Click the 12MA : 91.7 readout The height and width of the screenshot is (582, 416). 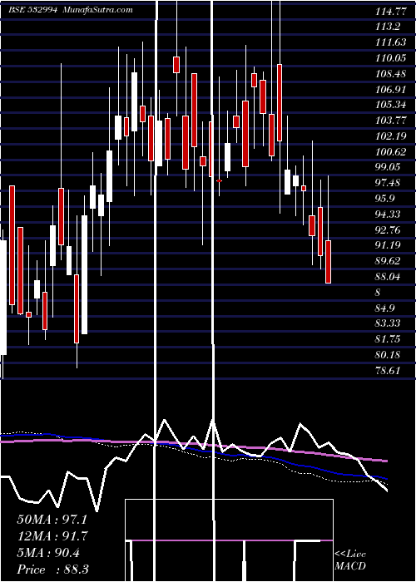(52, 536)
